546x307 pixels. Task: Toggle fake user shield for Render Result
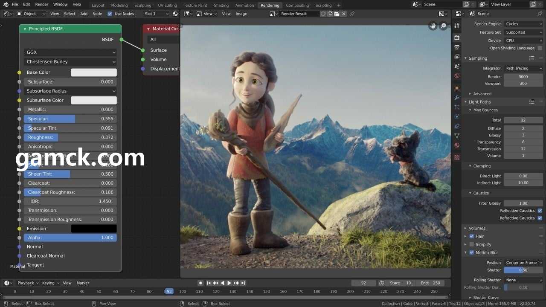coord(323,14)
